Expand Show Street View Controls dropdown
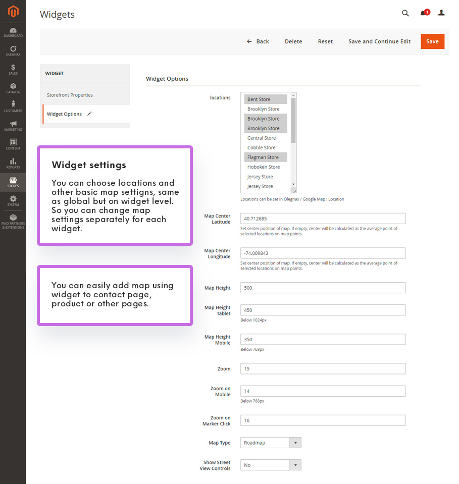Image resolution: width=459 pixels, height=484 pixels. pos(271,465)
